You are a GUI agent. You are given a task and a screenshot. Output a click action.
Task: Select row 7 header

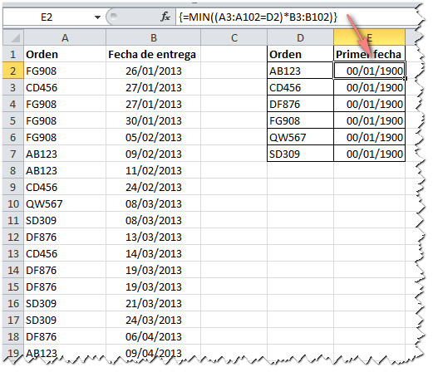[x=13, y=154]
